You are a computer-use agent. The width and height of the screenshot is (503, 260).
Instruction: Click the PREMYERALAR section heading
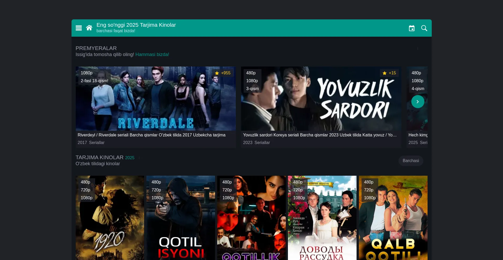96,48
